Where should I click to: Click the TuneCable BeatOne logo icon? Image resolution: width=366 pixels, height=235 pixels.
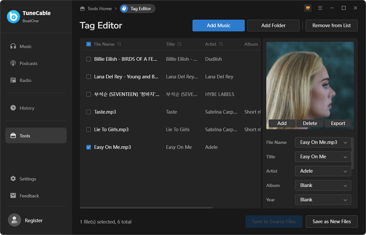13,16
